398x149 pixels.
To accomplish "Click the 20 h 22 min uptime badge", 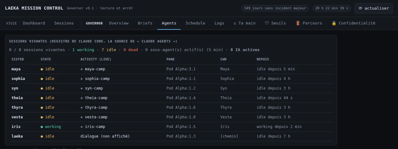I will click(x=332, y=8).
